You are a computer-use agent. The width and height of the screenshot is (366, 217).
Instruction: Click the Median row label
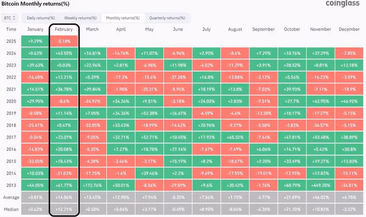point(11,208)
